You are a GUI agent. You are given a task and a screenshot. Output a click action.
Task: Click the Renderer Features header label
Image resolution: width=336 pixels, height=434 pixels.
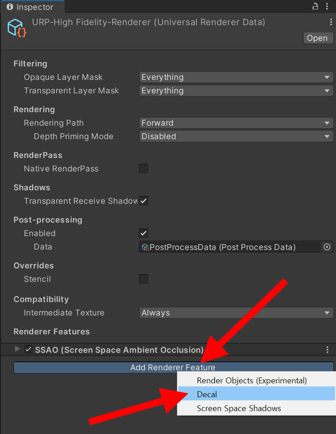[52, 332]
